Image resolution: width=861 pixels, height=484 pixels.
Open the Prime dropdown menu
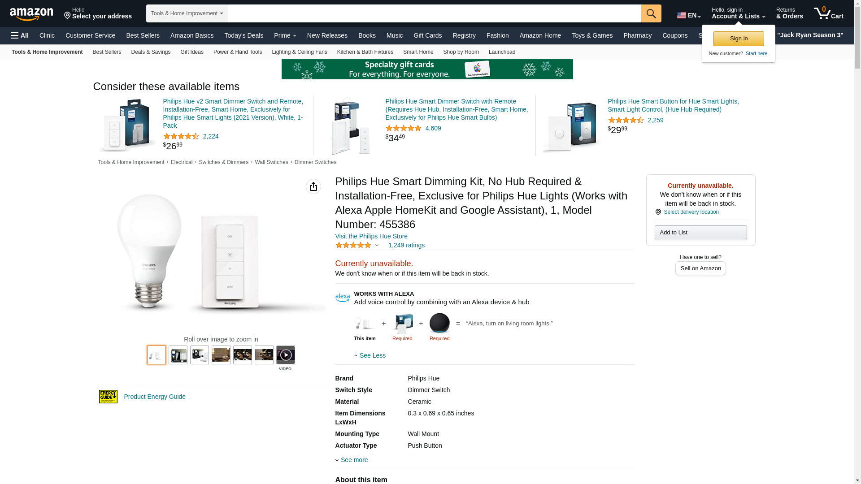coord(285,35)
